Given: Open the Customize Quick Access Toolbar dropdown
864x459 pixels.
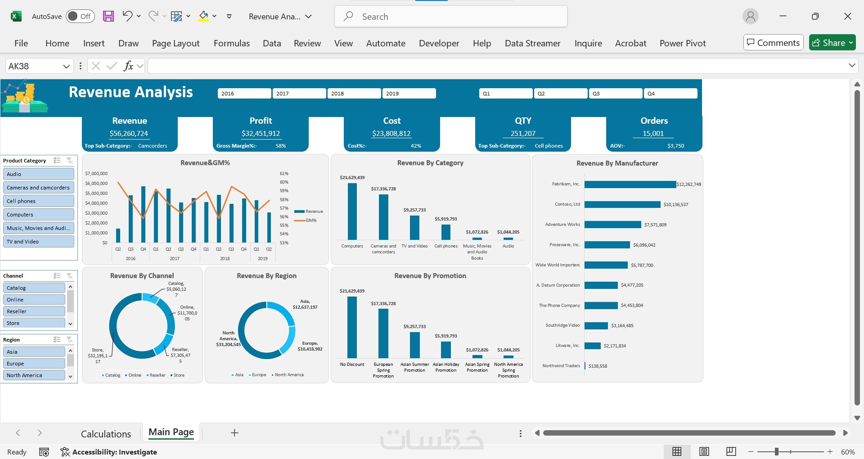Looking at the screenshot, I should pos(229,17).
